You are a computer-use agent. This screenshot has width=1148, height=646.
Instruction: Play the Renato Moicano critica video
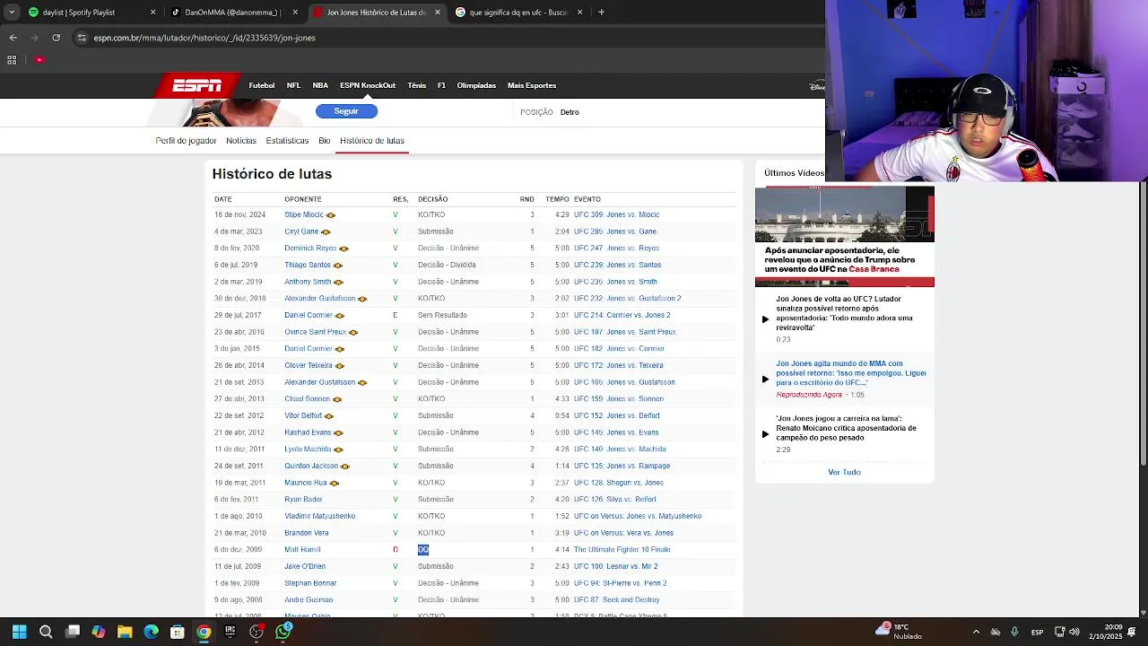[x=765, y=434]
